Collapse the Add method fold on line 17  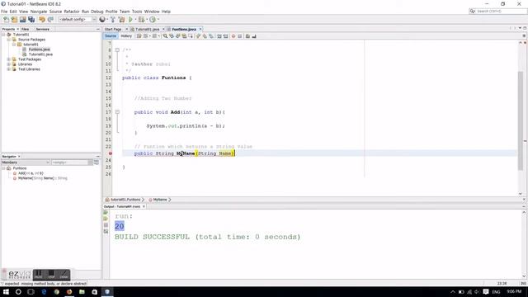coord(117,112)
